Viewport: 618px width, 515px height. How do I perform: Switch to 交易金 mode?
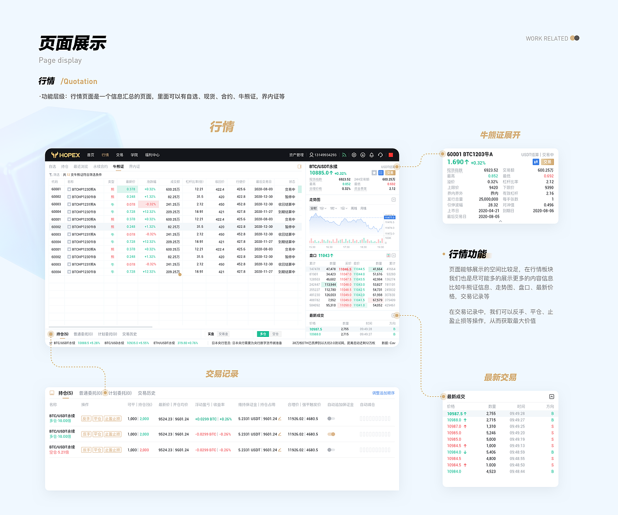tap(223, 334)
